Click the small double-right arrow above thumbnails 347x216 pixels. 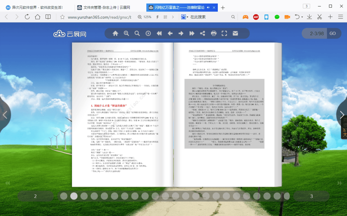coord(340,183)
